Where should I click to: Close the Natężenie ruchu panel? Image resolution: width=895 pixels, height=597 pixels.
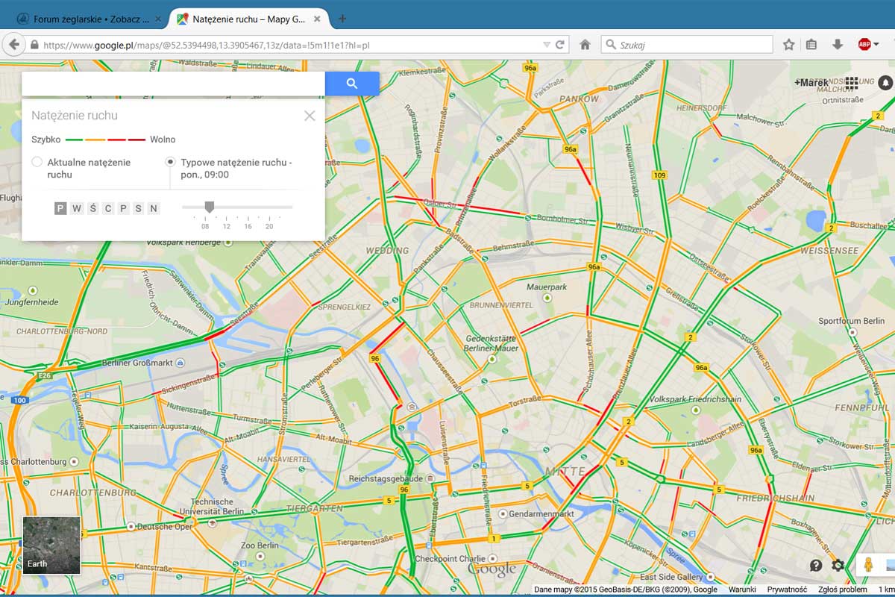[310, 116]
